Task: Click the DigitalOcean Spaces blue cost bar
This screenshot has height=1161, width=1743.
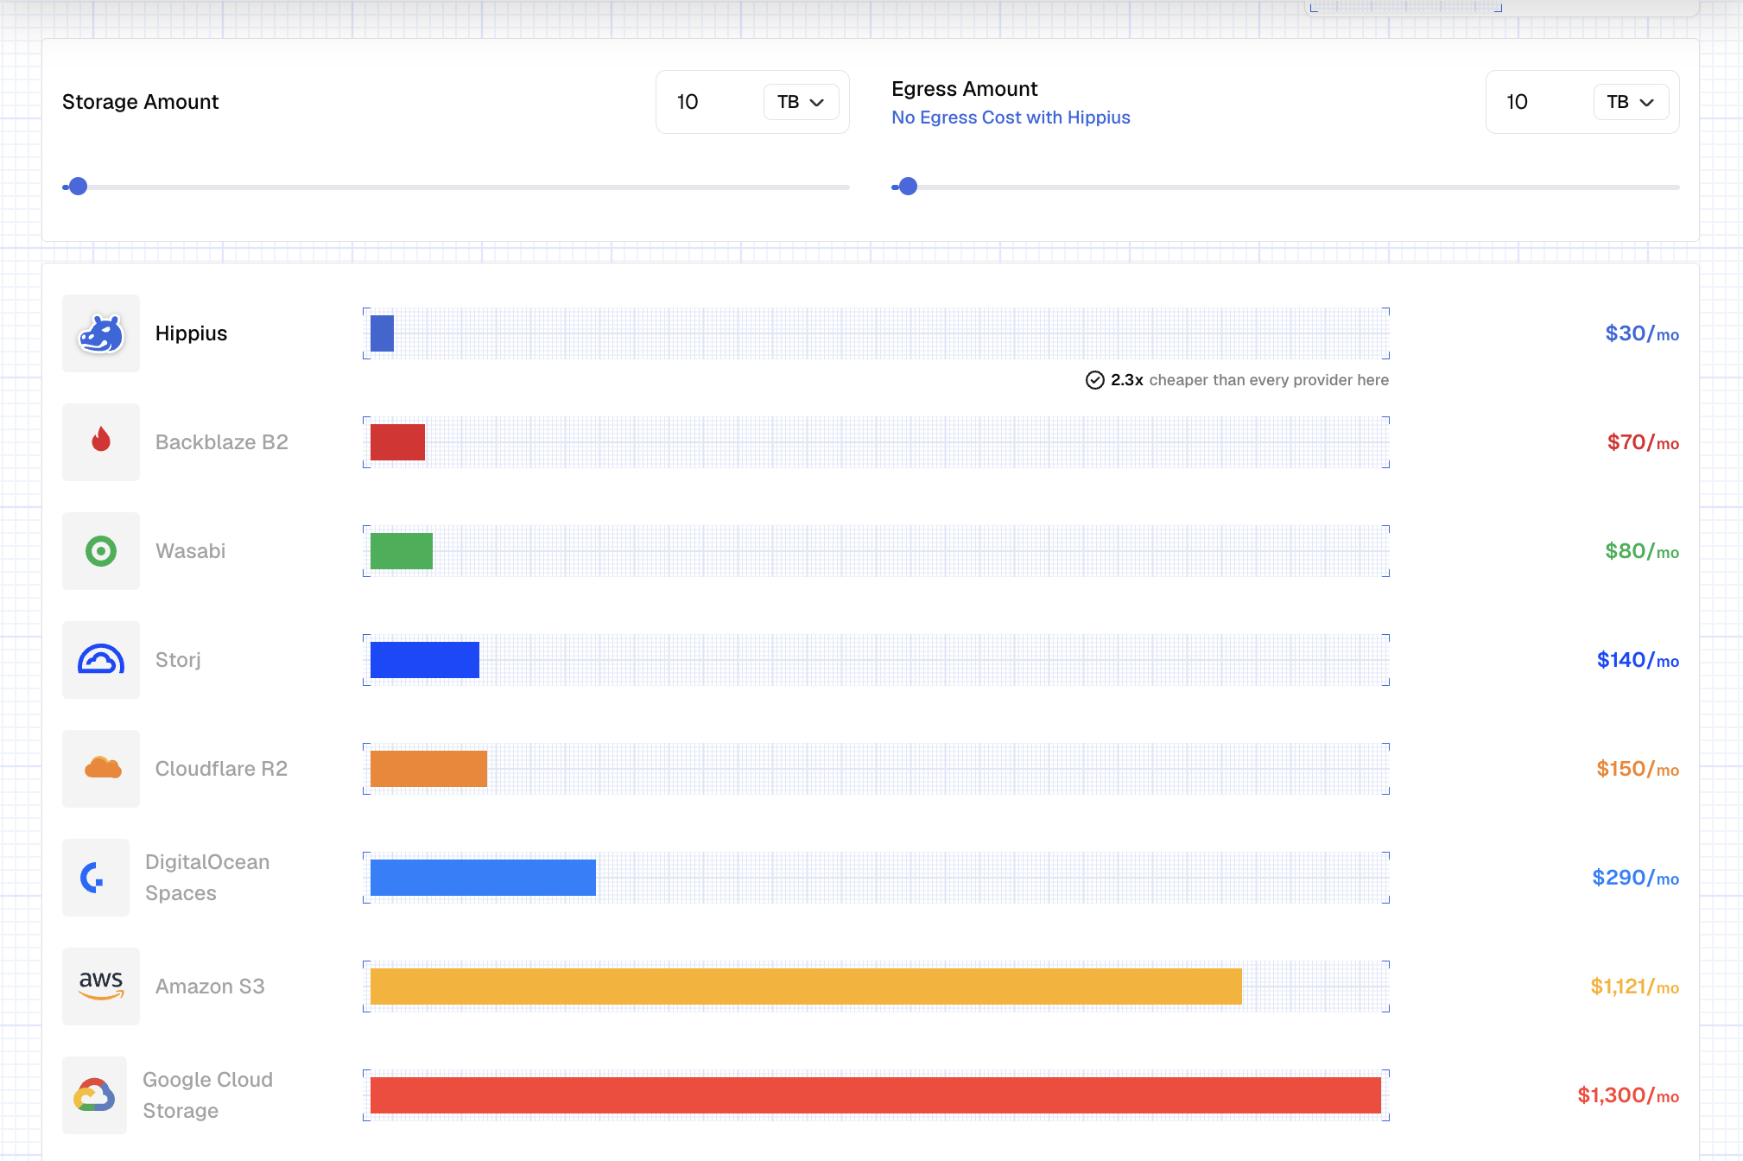Action: point(483,878)
